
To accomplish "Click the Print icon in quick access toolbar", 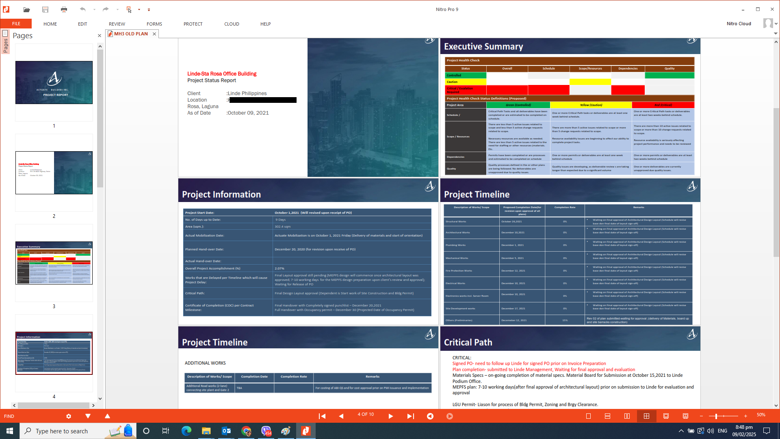I will tap(64, 9).
